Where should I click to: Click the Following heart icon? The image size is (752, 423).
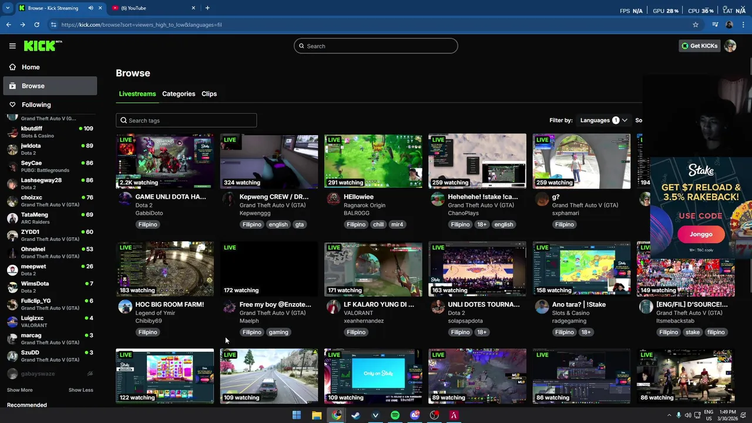12,105
